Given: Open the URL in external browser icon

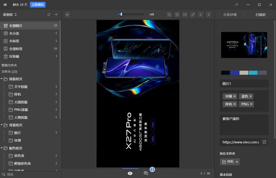Looking at the screenshot, I should (x=264, y=142).
